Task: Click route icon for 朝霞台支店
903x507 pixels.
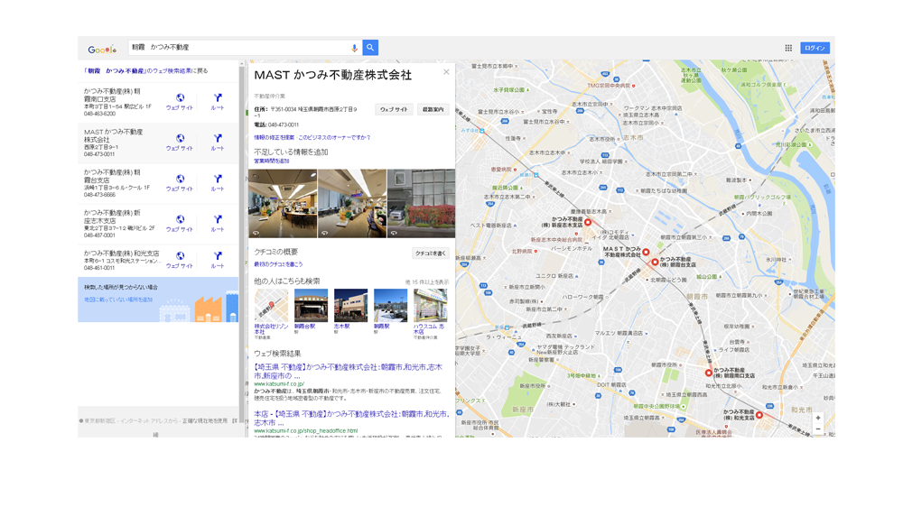Action: tap(218, 180)
